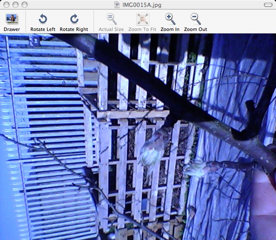
Task: Click the Zoom Out magnifier icon
Action: tap(195, 19)
